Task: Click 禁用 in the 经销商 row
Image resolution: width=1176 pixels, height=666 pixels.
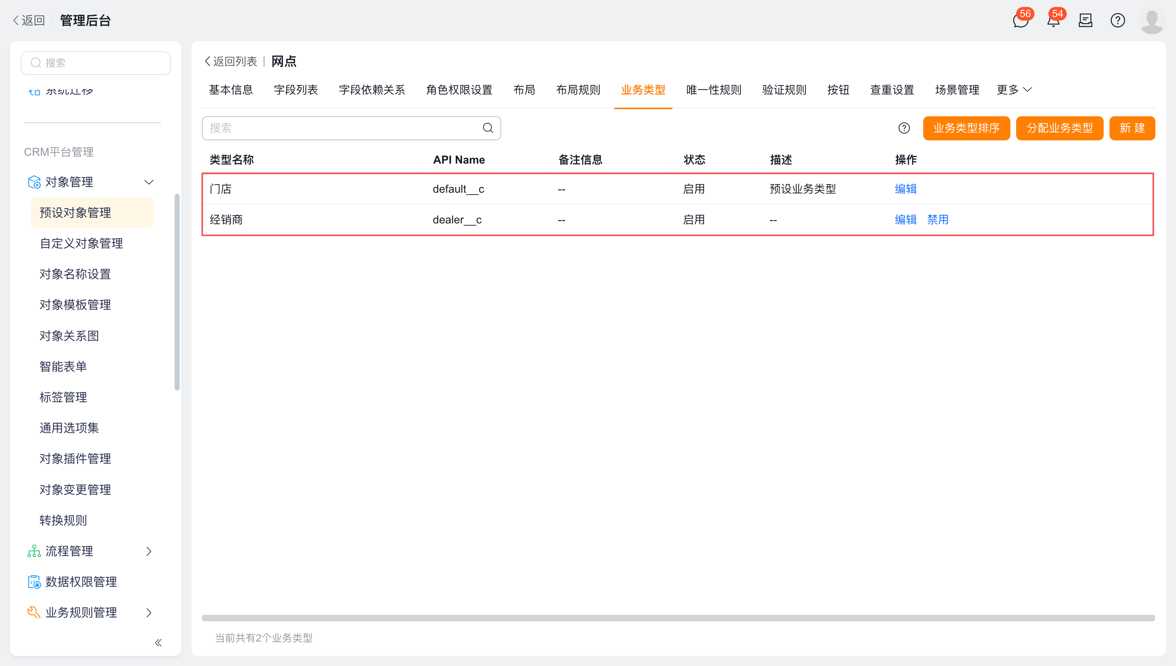Action: click(x=938, y=220)
